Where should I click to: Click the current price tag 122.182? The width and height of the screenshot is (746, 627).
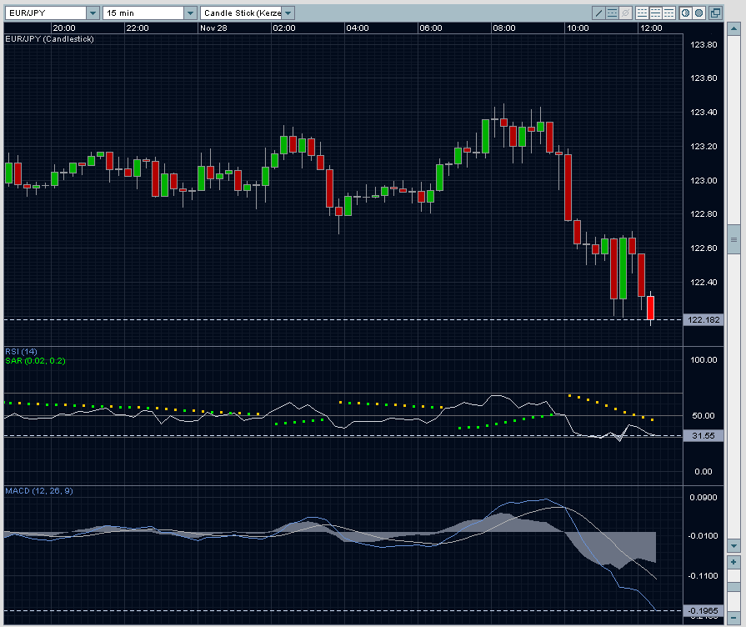pos(703,320)
